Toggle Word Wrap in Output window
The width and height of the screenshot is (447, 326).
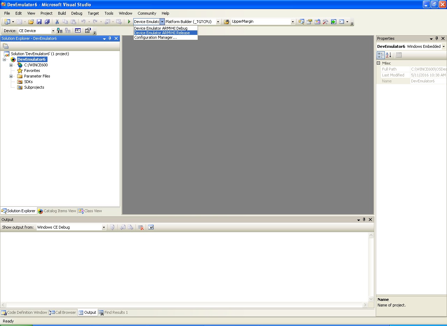pos(151,227)
